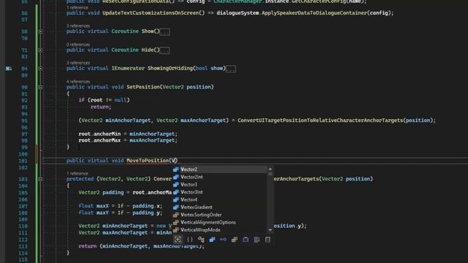468x263 pixels.
Task: Click the enum icon beside VertexSortingOrder
Action: point(176,215)
